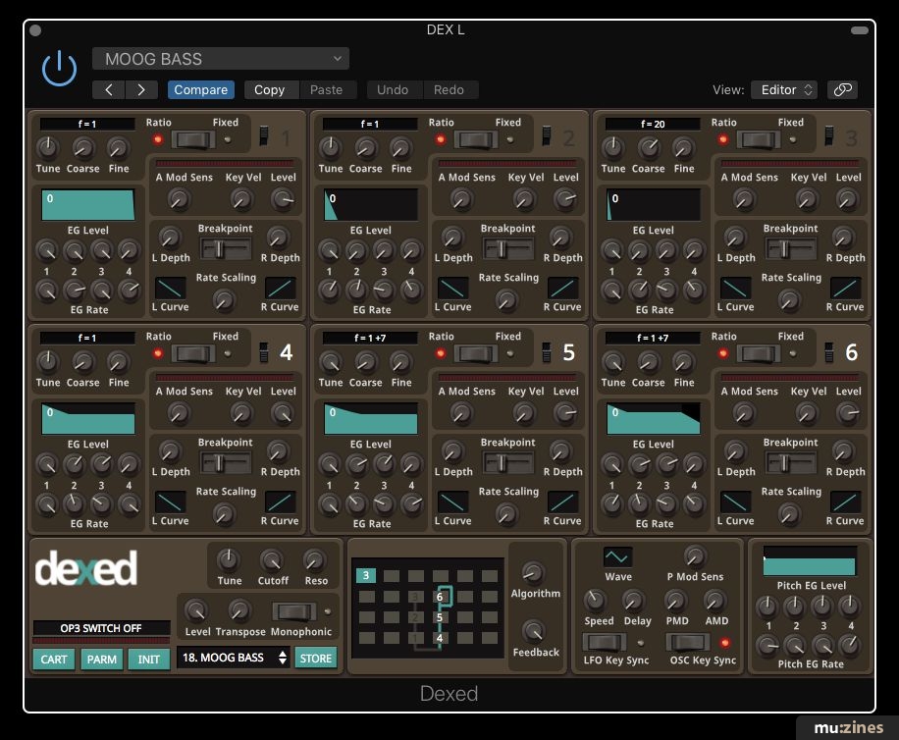Open the 18. MOOG BASS program selector
899x740 pixels.
coord(234,658)
